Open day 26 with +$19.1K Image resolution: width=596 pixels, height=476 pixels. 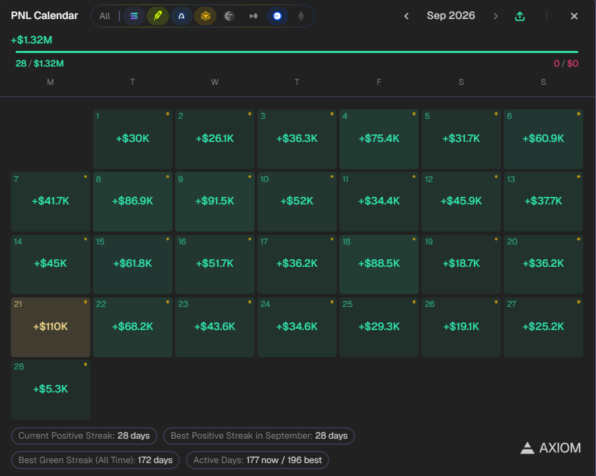coord(461,327)
